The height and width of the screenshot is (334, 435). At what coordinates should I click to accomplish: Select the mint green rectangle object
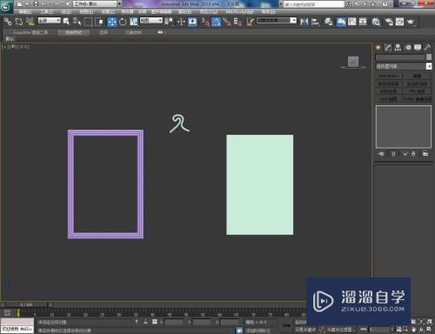pos(259,184)
